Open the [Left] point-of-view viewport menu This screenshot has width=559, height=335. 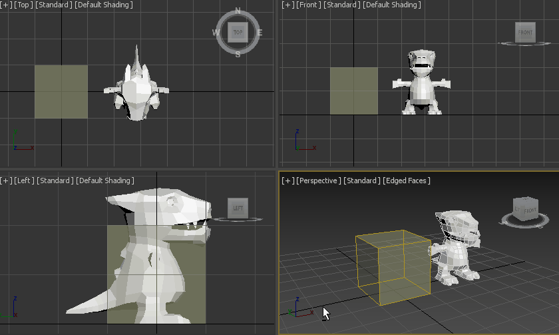pyautogui.click(x=24, y=181)
